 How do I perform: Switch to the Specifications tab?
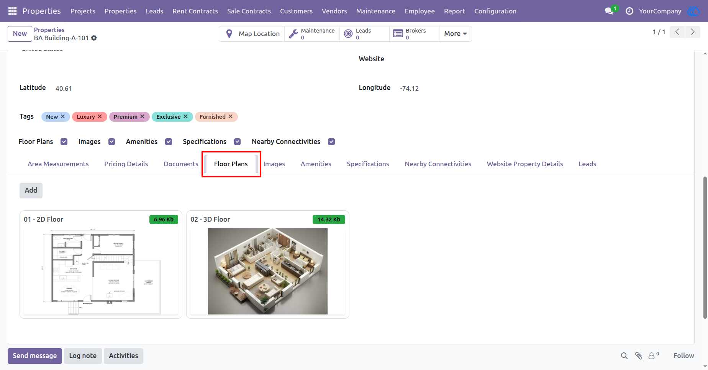368,164
